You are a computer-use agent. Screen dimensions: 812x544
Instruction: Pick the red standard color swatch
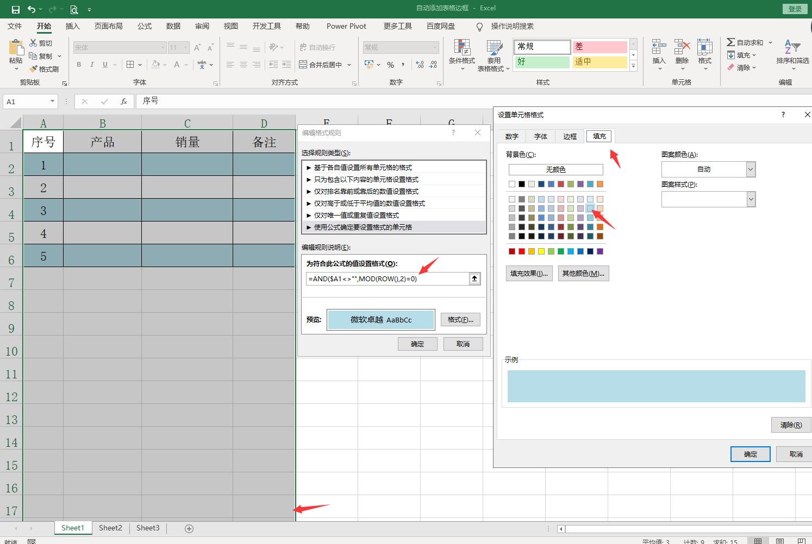[522, 251]
